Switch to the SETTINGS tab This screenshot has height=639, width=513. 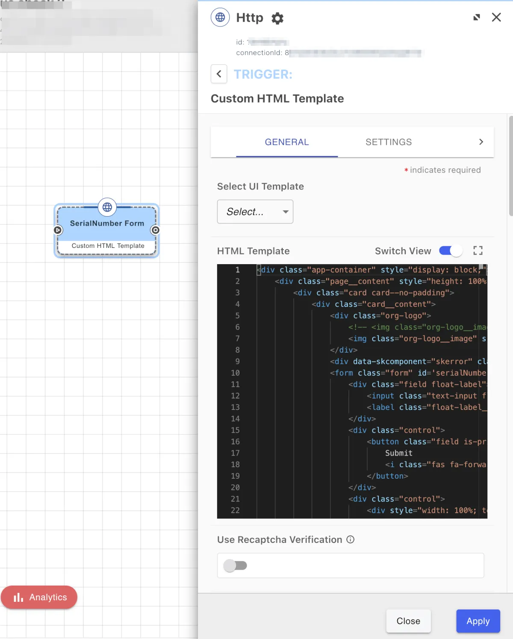389,142
